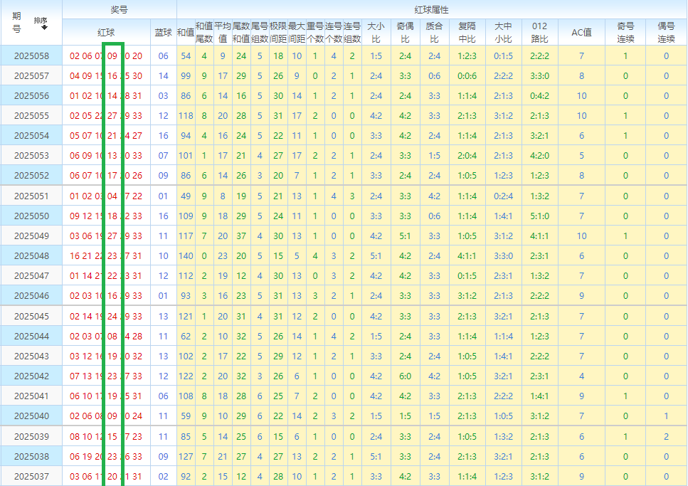
Task: Select period number 2025057
Action: tap(31, 75)
